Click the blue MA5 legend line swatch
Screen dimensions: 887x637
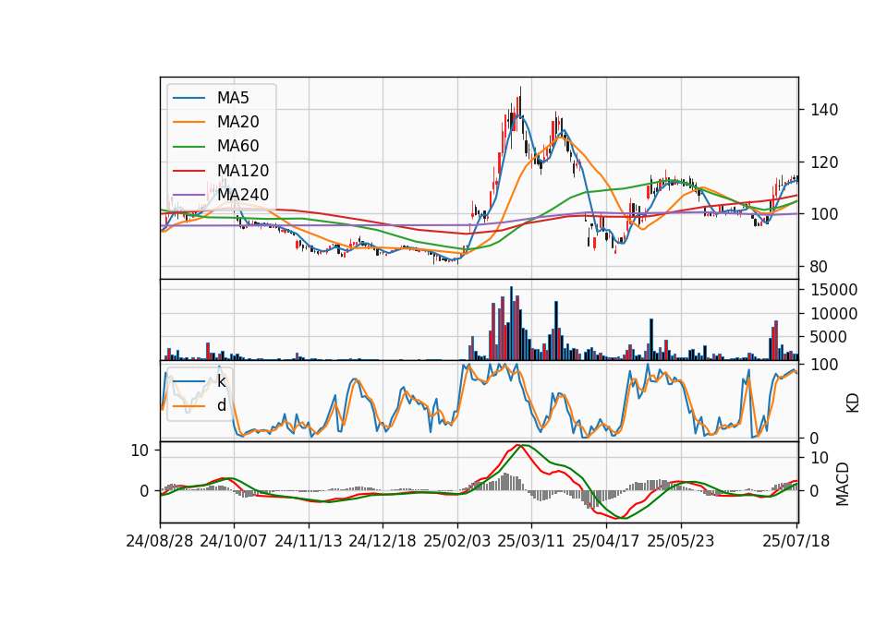tap(188, 98)
